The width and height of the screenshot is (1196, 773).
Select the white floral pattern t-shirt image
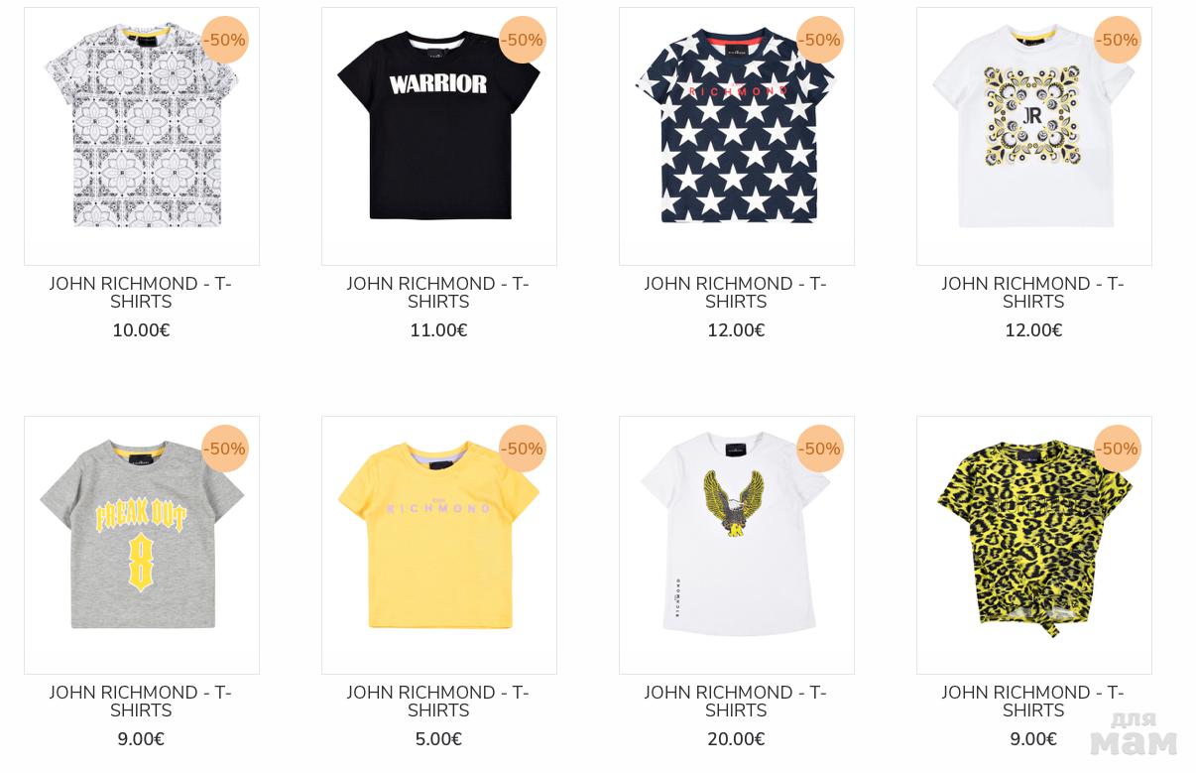tap(142, 137)
